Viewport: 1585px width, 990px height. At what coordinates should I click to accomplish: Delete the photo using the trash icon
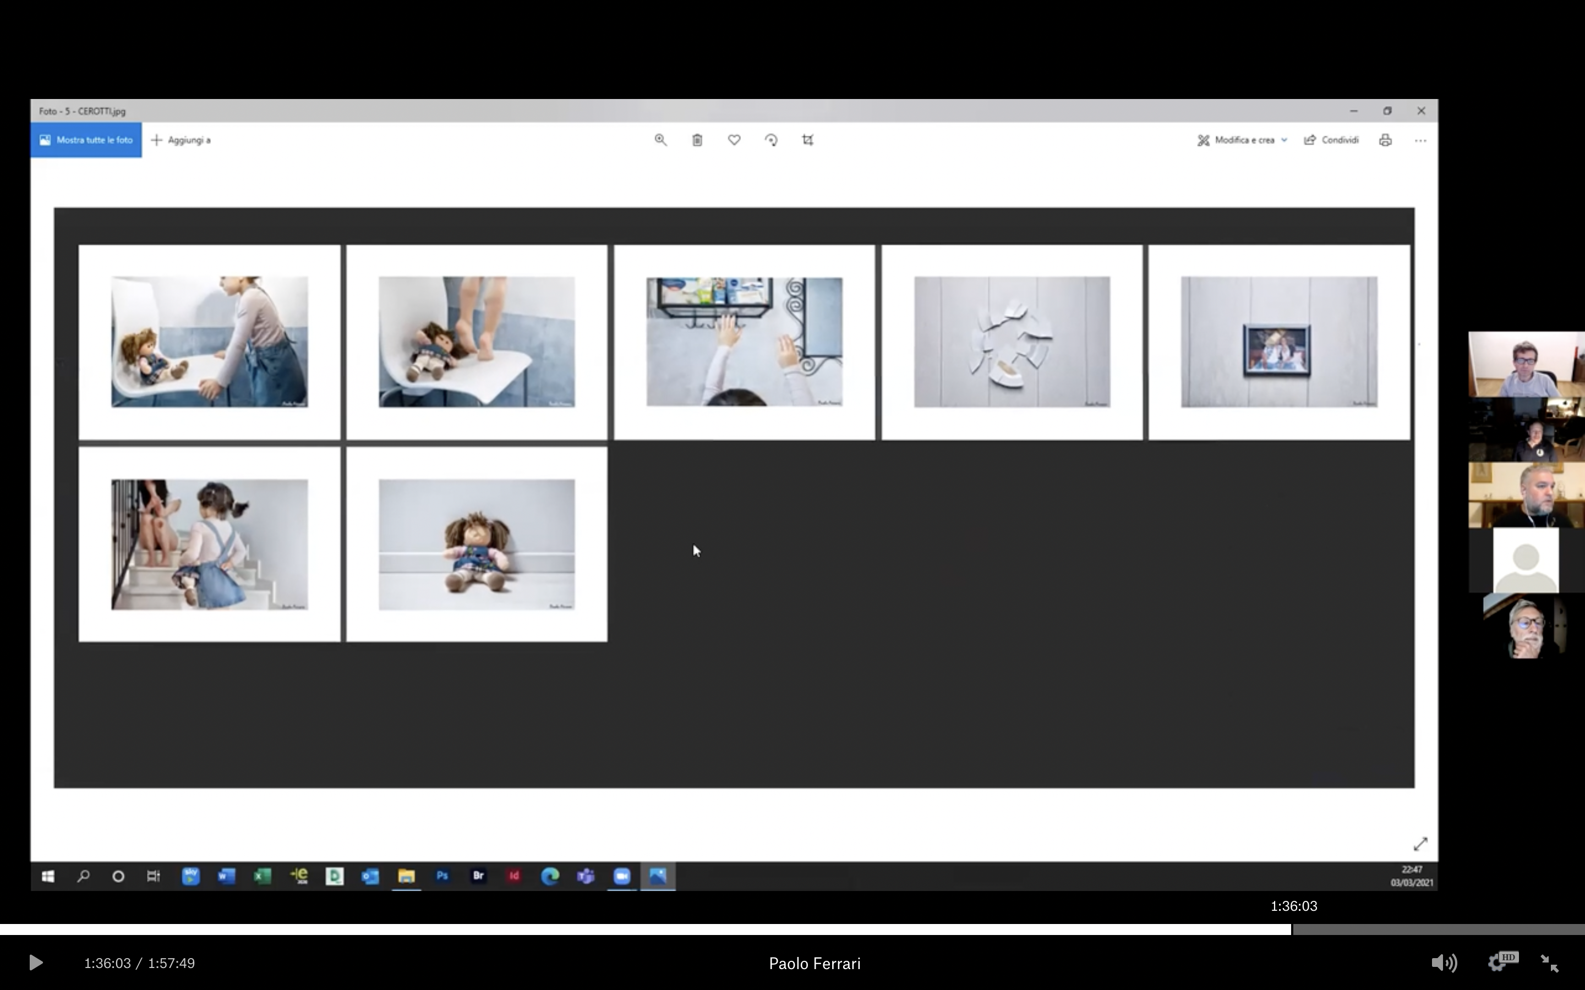(697, 140)
